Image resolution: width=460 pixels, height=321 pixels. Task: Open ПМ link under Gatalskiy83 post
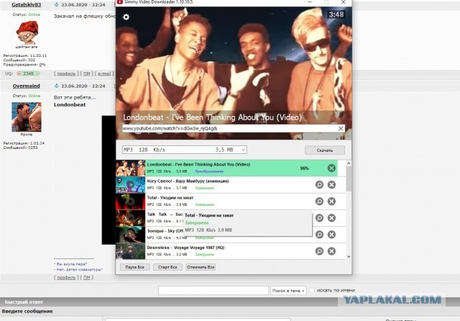coord(86,73)
